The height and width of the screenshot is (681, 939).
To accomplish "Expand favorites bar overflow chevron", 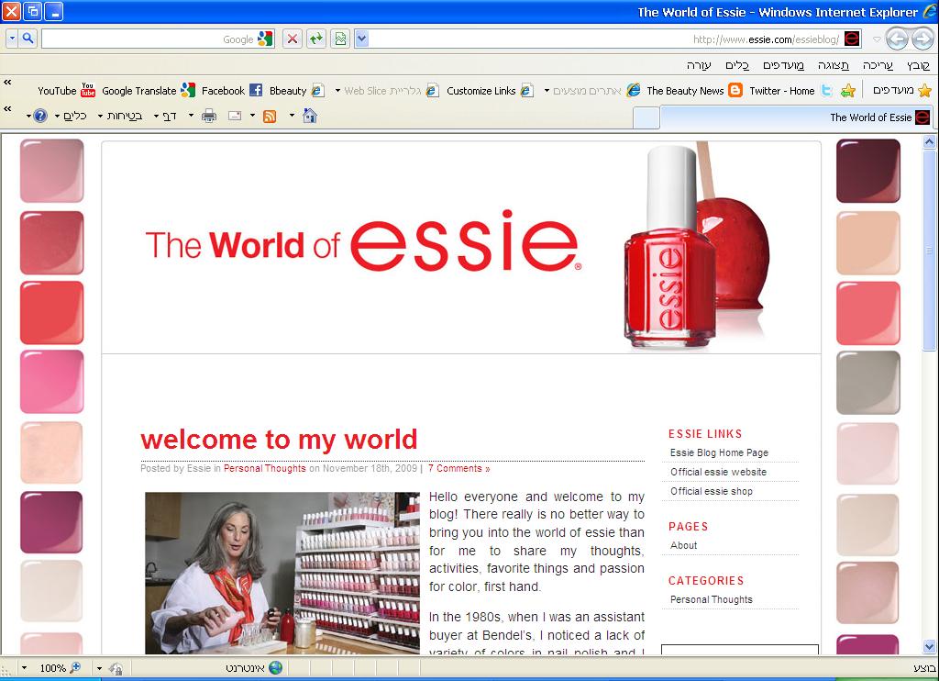I will (7, 82).
